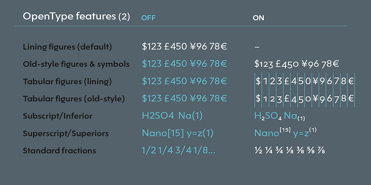Click the Tabular figures (old-style) label

[74, 99]
